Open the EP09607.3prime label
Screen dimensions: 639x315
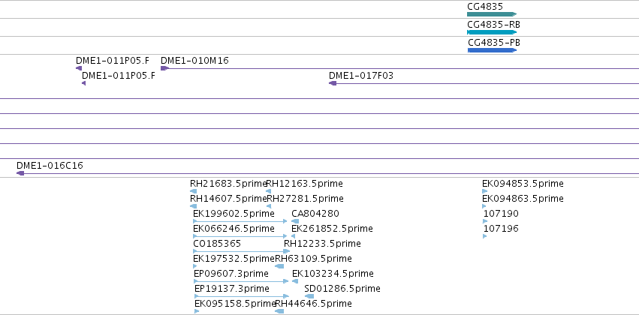pyautogui.click(x=231, y=274)
